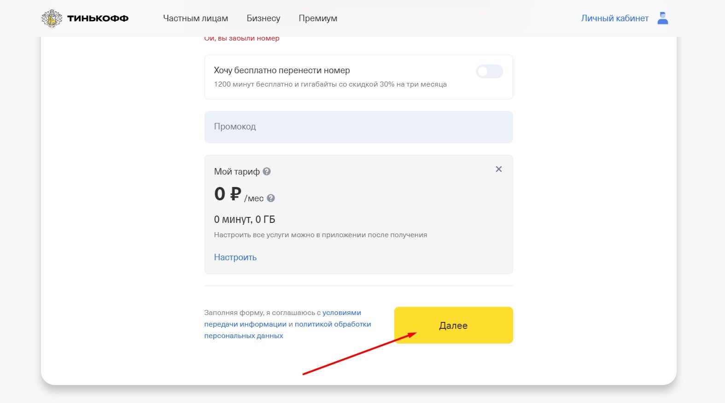Click the Tinkoff coat-of-arms logo emblem
The height and width of the screenshot is (403, 725).
[x=52, y=18]
